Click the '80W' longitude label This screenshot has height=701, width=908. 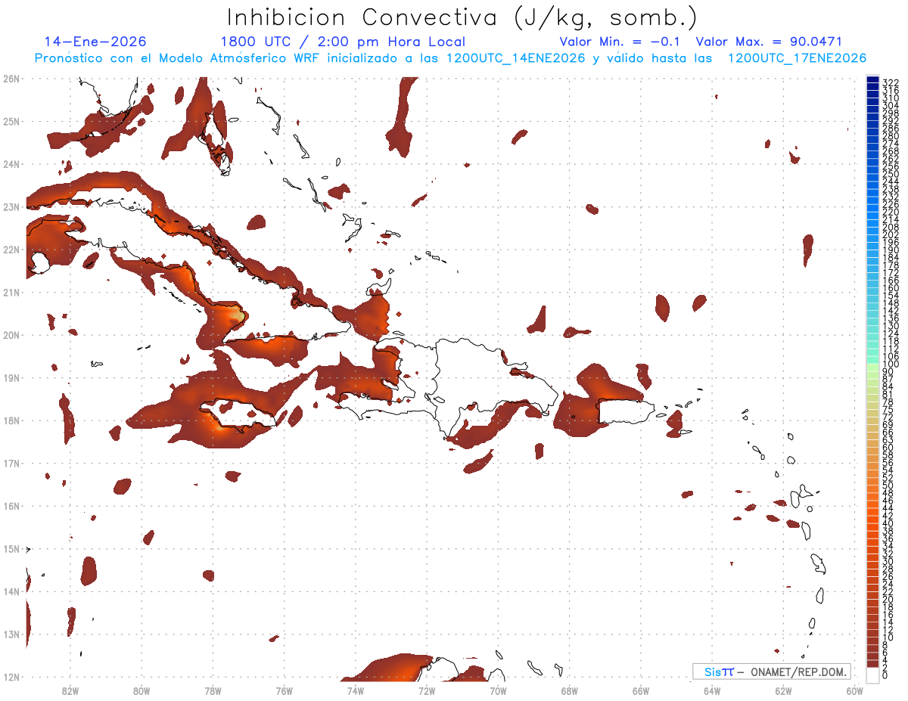[141, 690]
